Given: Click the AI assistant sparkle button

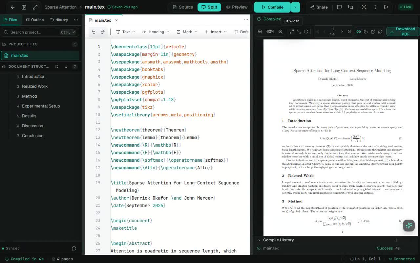Looking at the screenshot, I should pos(409,226).
